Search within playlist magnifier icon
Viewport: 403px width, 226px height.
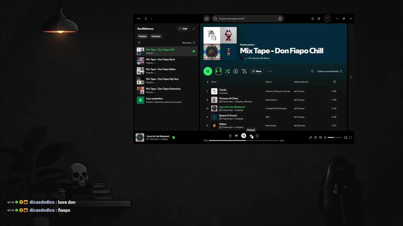(313, 71)
